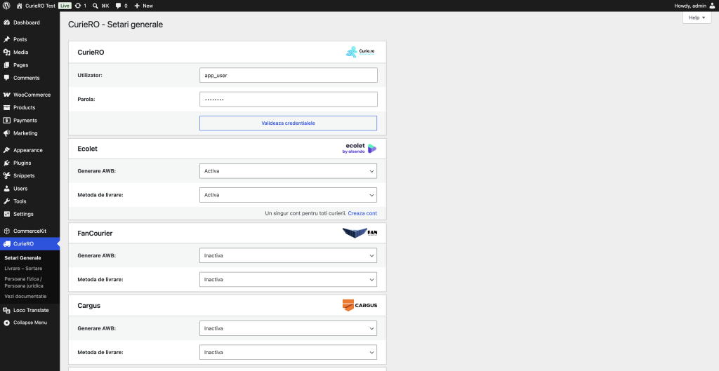Click the Users person icon
Screen dimensions: 719x371
pos(6,189)
